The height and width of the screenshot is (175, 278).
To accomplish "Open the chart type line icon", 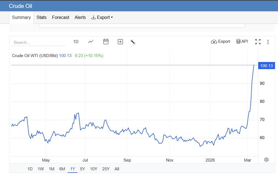I will coord(91,42).
